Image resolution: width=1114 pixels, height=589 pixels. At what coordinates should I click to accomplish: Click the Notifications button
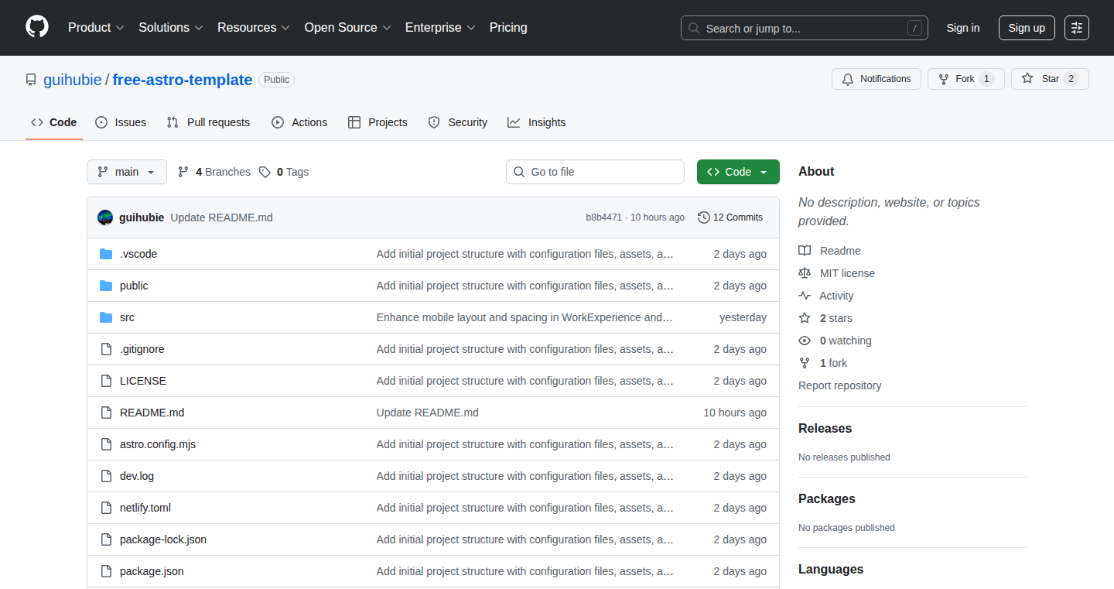(x=877, y=79)
